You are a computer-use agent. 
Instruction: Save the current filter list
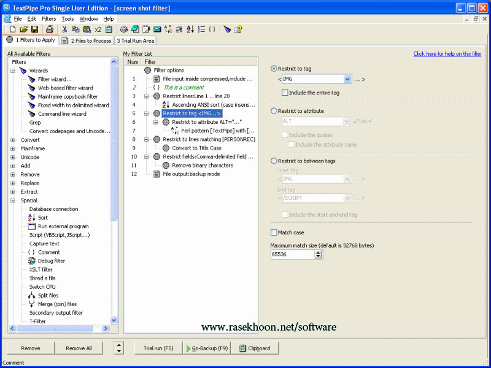click(34, 29)
